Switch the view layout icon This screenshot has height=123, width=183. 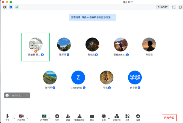coord(179,7)
